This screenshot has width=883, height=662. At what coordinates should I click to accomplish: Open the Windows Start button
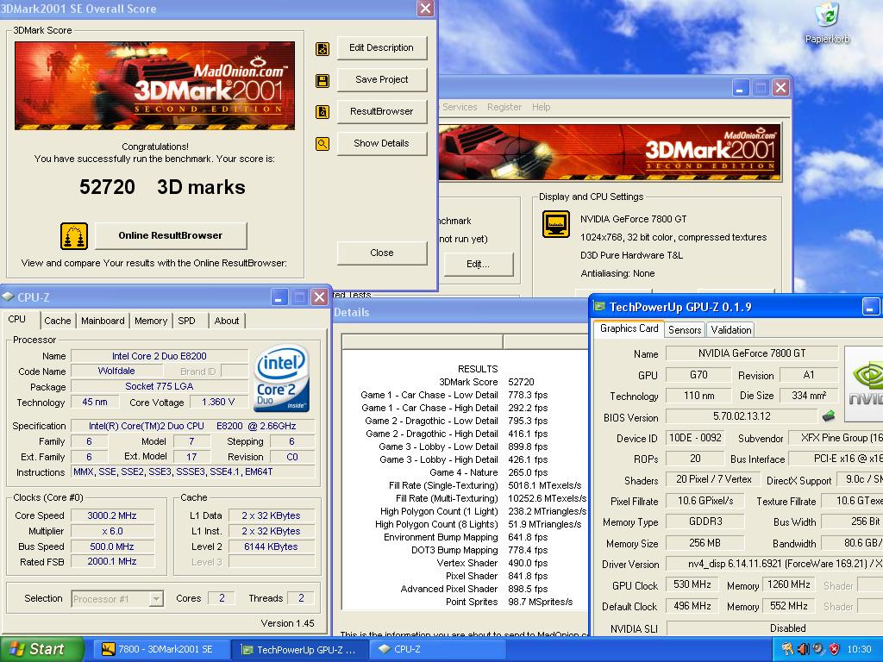pyautogui.click(x=42, y=649)
